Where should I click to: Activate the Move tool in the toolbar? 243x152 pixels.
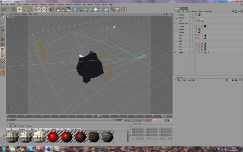click(19, 10)
